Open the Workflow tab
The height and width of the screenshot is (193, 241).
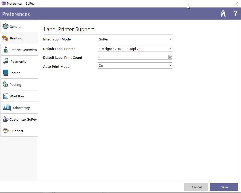click(19, 96)
